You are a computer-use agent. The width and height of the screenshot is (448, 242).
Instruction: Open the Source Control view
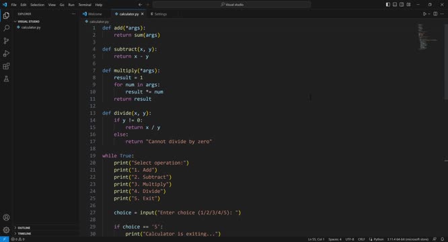pos(6,41)
